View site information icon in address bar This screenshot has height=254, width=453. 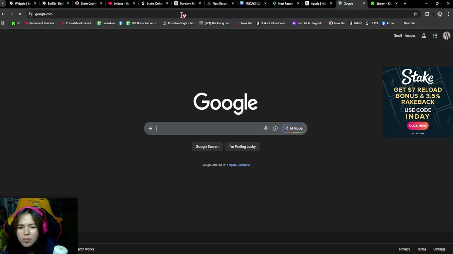click(x=30, y=14)
